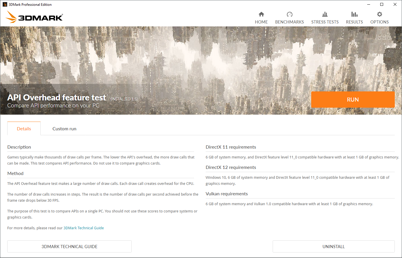Click the DirectX 12 requirements heading

231,167
